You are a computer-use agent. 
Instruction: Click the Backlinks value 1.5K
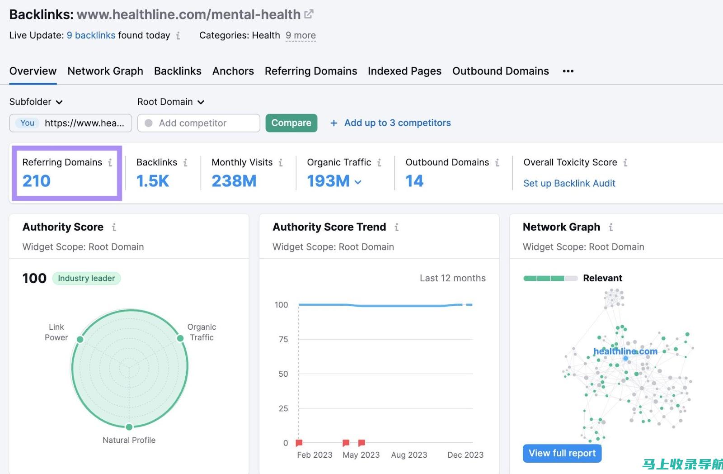(153, 181)
